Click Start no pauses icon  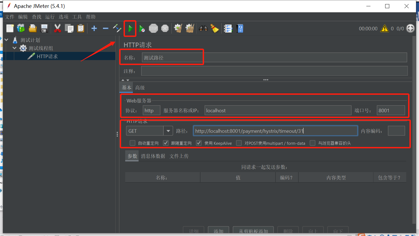[142, 28]
